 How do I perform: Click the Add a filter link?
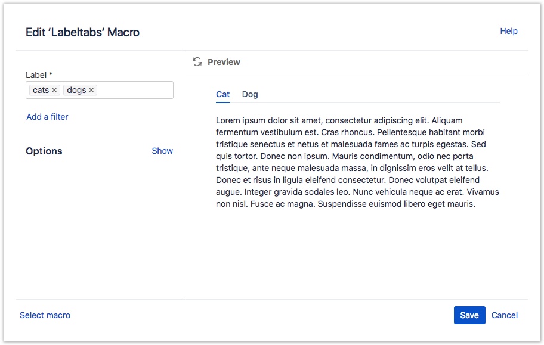47,117
